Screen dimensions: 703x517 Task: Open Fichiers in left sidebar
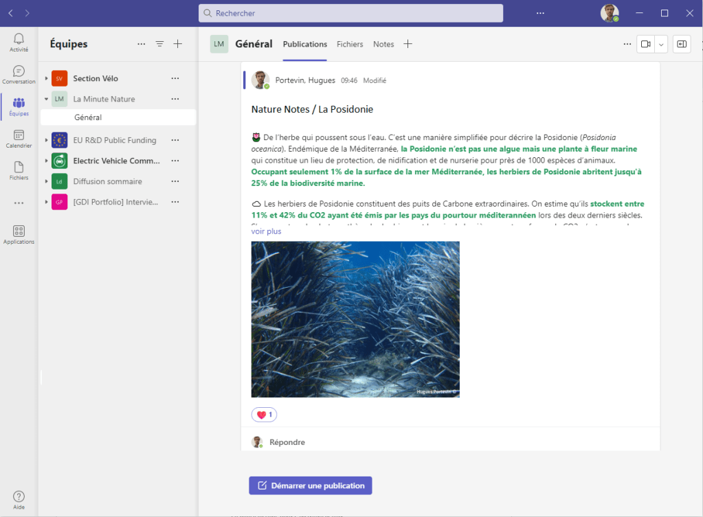pos(19,171)
